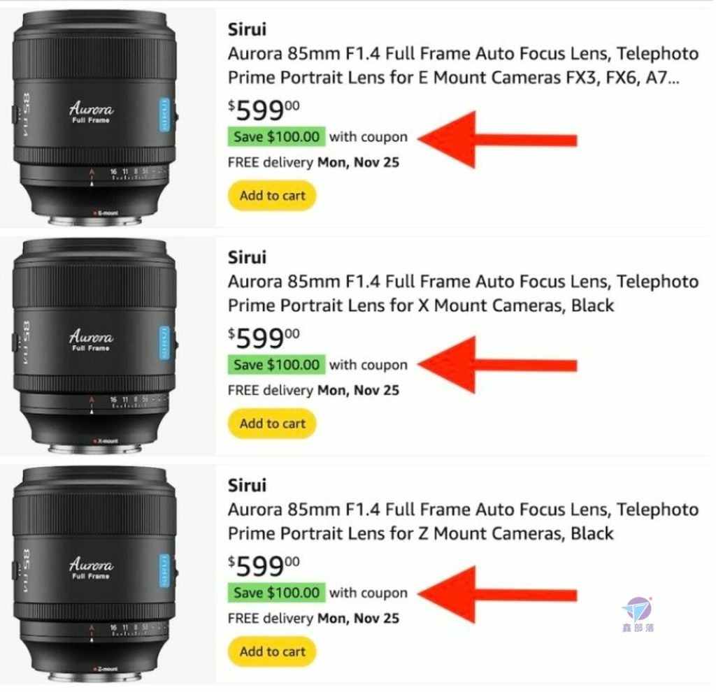Click the red arrow beside the first coupon
The image size is (716, 692).
pos(497,140)
